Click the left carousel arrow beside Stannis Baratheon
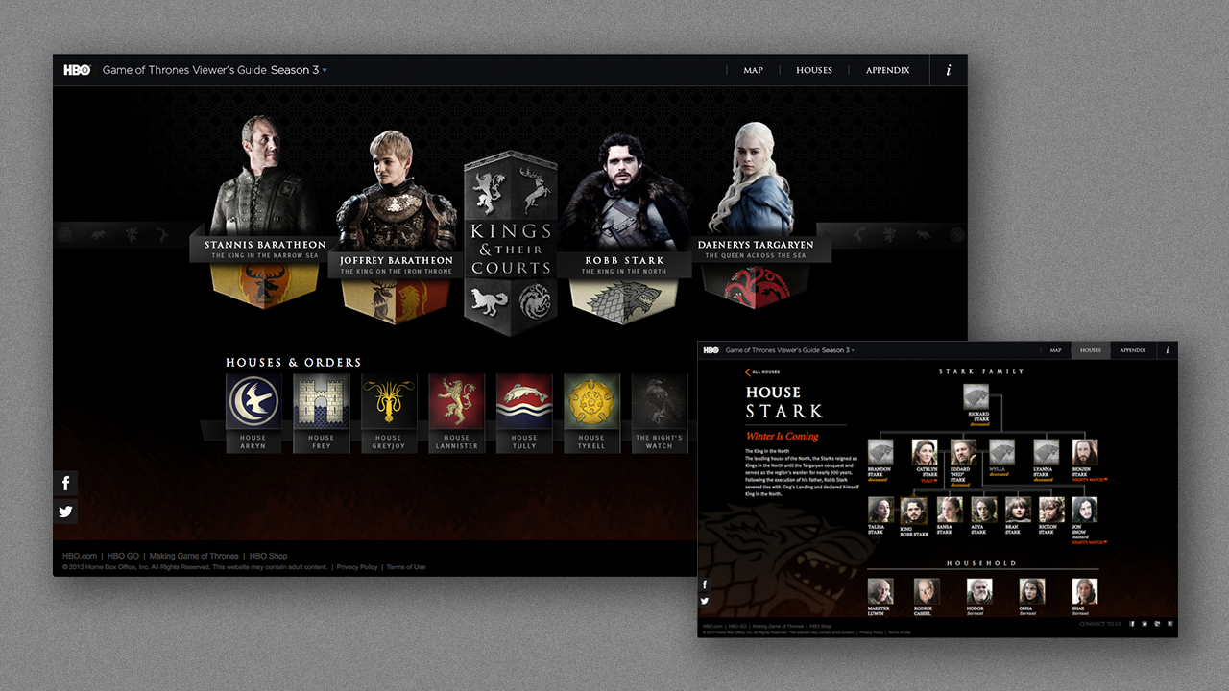Image resolution: width=1229 pixels, height=691 pixels. (65, 233)
